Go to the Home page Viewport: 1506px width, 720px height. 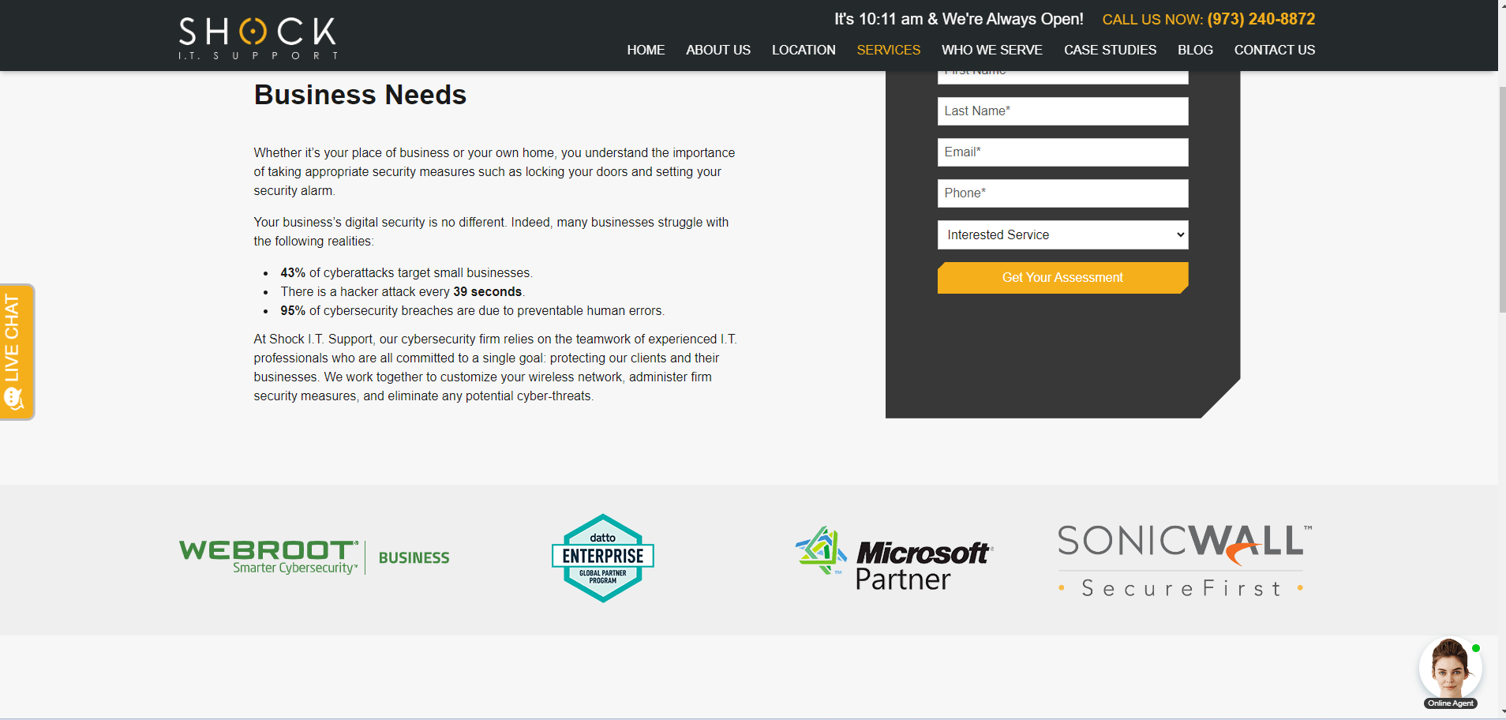pyautogui.click(x=646, y=50)
